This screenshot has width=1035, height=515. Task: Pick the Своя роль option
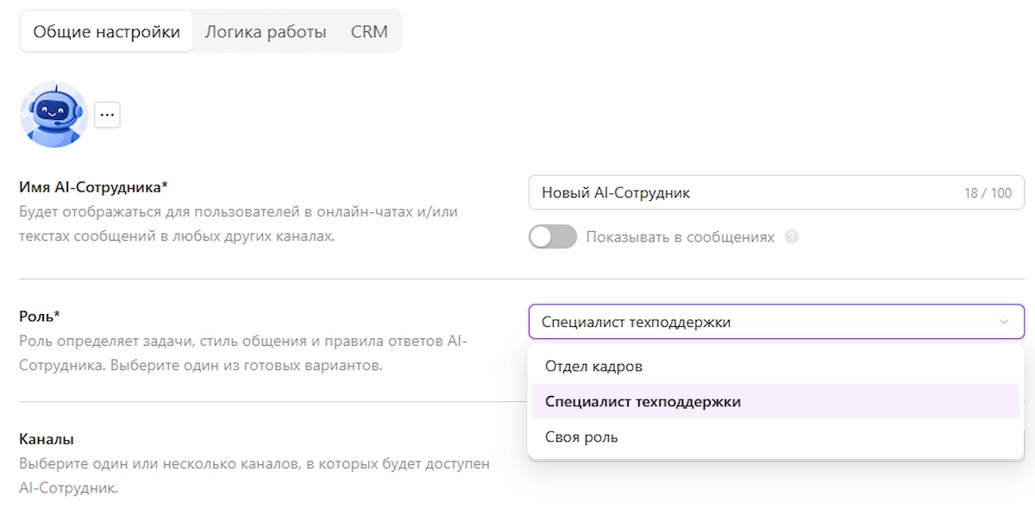coord(775,437)
